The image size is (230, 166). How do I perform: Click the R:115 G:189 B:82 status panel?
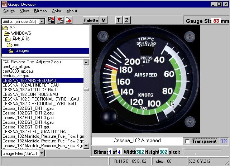[130, 161]
